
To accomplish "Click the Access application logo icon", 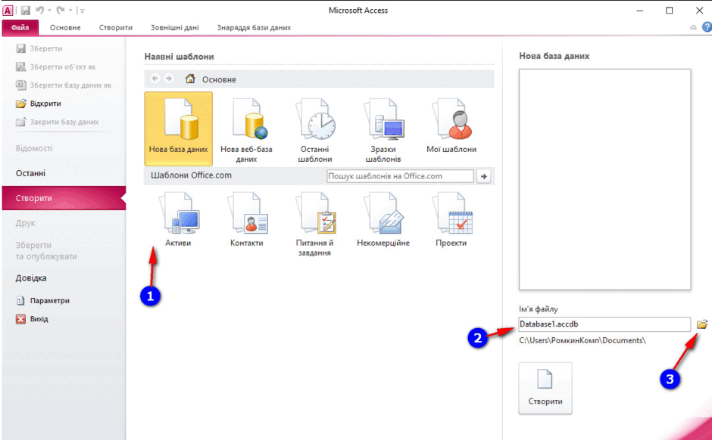I will pyautogui.click(x=8, y=10).
